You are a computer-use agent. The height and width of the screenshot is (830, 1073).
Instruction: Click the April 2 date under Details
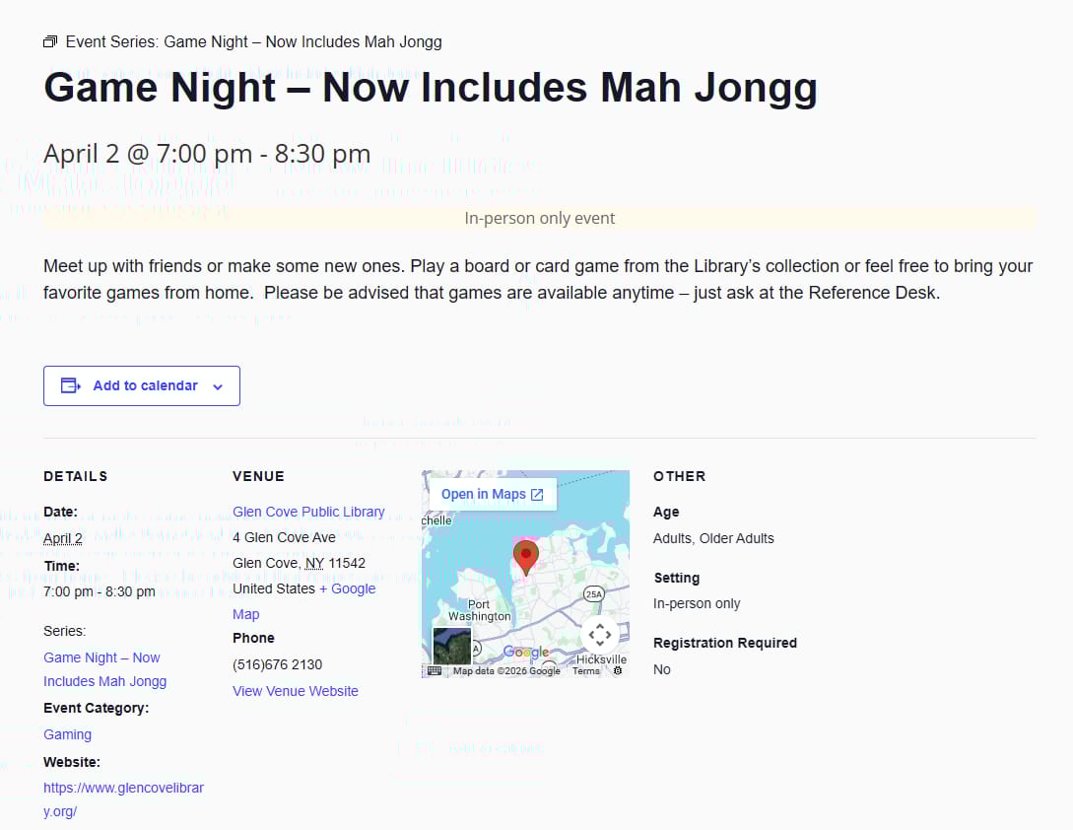(63, 538)
